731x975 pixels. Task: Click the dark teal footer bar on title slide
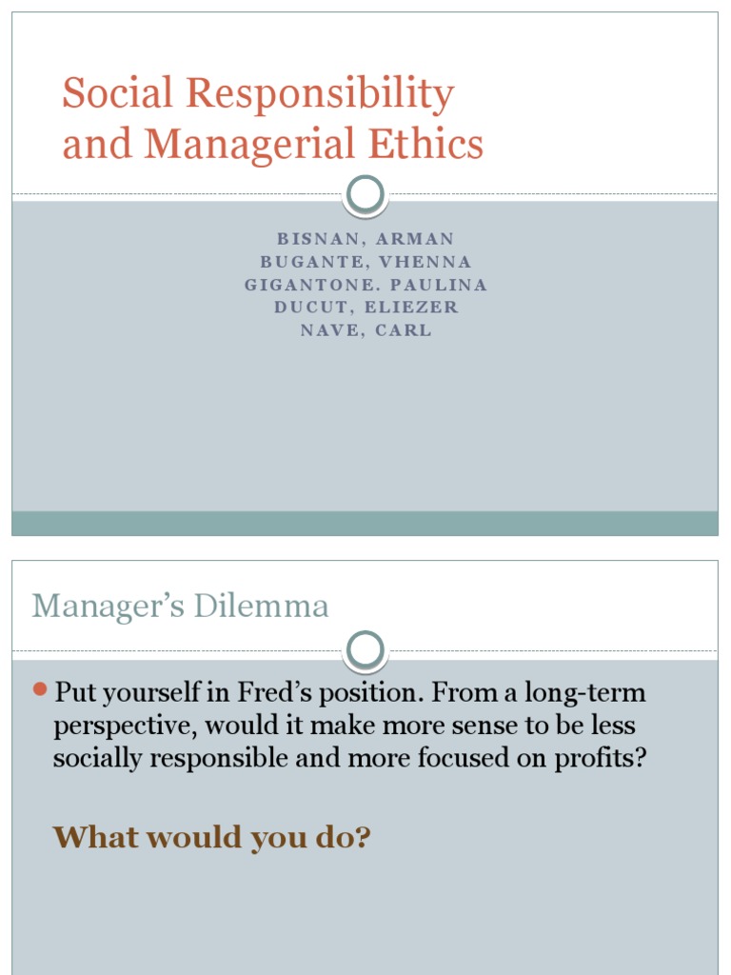[x=365, y=523]
